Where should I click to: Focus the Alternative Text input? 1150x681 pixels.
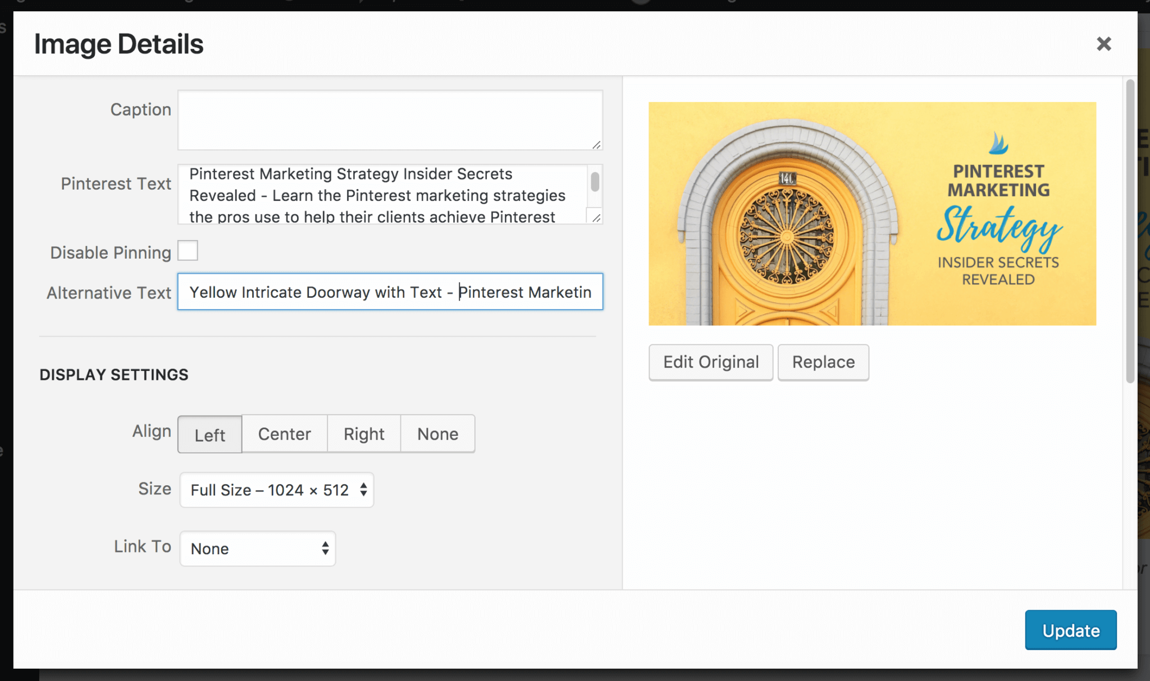pyautogui.click(x=390, y=292)
